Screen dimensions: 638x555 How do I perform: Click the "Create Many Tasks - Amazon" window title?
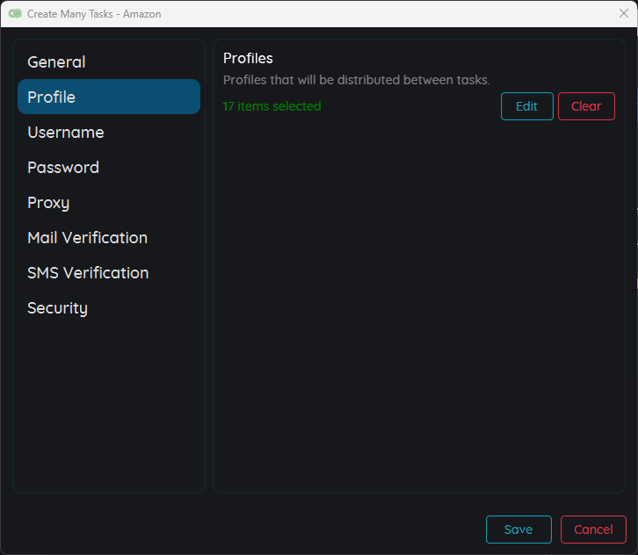tap(94, 14)
